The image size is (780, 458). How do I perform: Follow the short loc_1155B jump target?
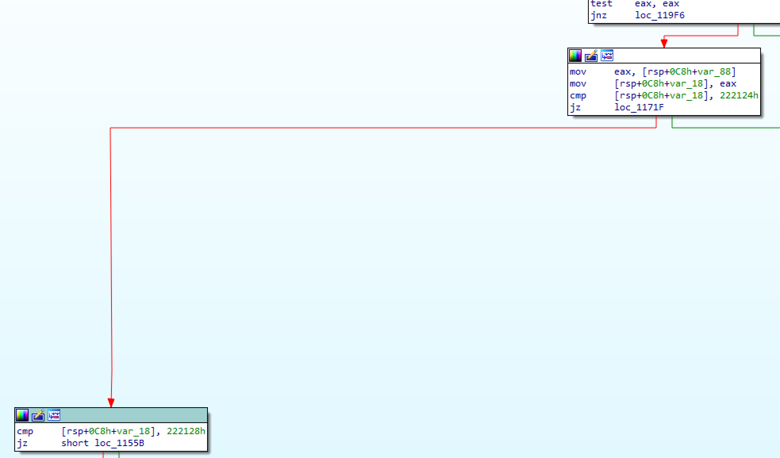119,443
